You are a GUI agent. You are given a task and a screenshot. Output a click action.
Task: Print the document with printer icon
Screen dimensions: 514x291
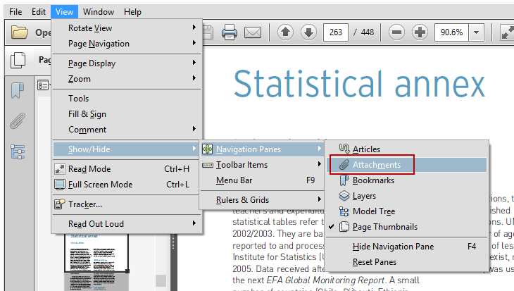[229, 32]
